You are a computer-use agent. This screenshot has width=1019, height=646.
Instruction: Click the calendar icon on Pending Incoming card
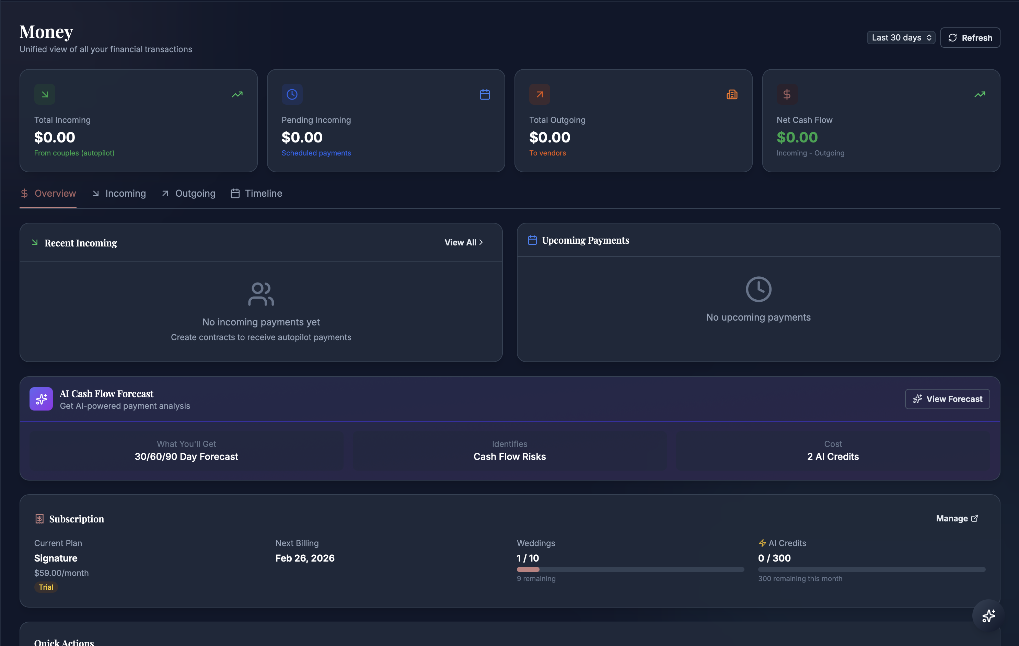[x=485, y=94]
